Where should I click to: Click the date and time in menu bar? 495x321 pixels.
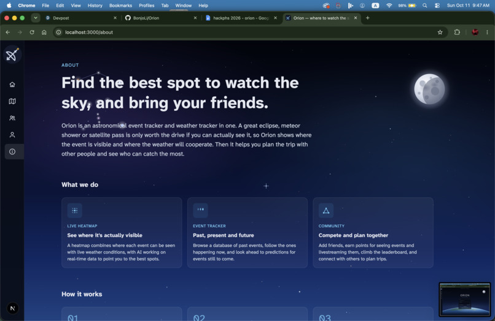click(468, 6)
